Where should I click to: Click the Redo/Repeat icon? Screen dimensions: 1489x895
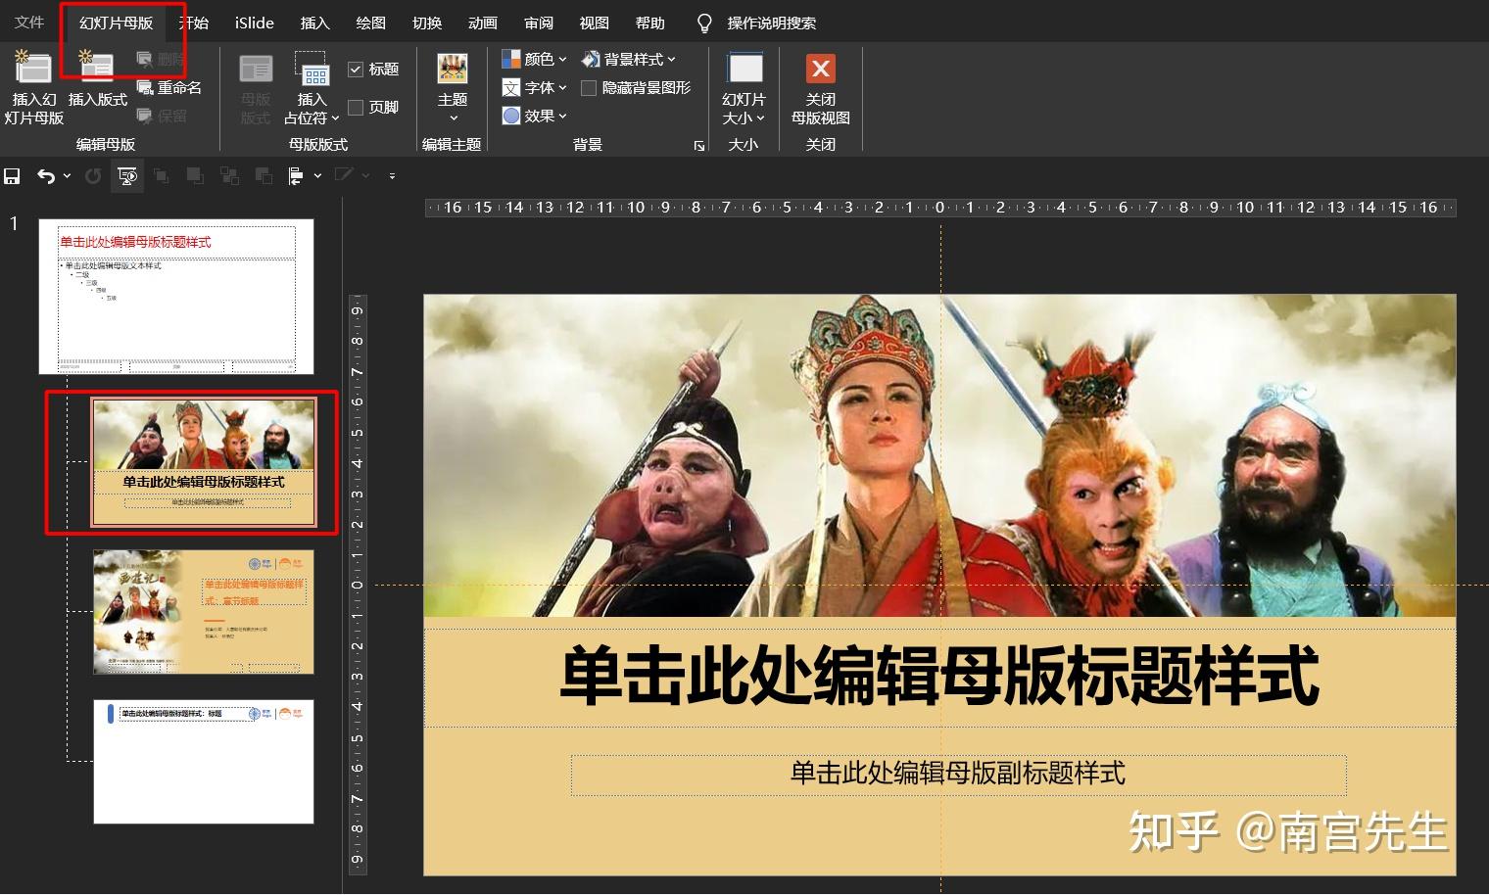click(93, 176)
